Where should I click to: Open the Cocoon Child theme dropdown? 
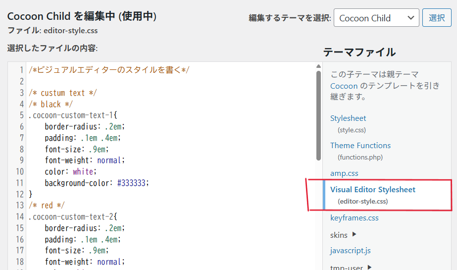tap(376, 18)
